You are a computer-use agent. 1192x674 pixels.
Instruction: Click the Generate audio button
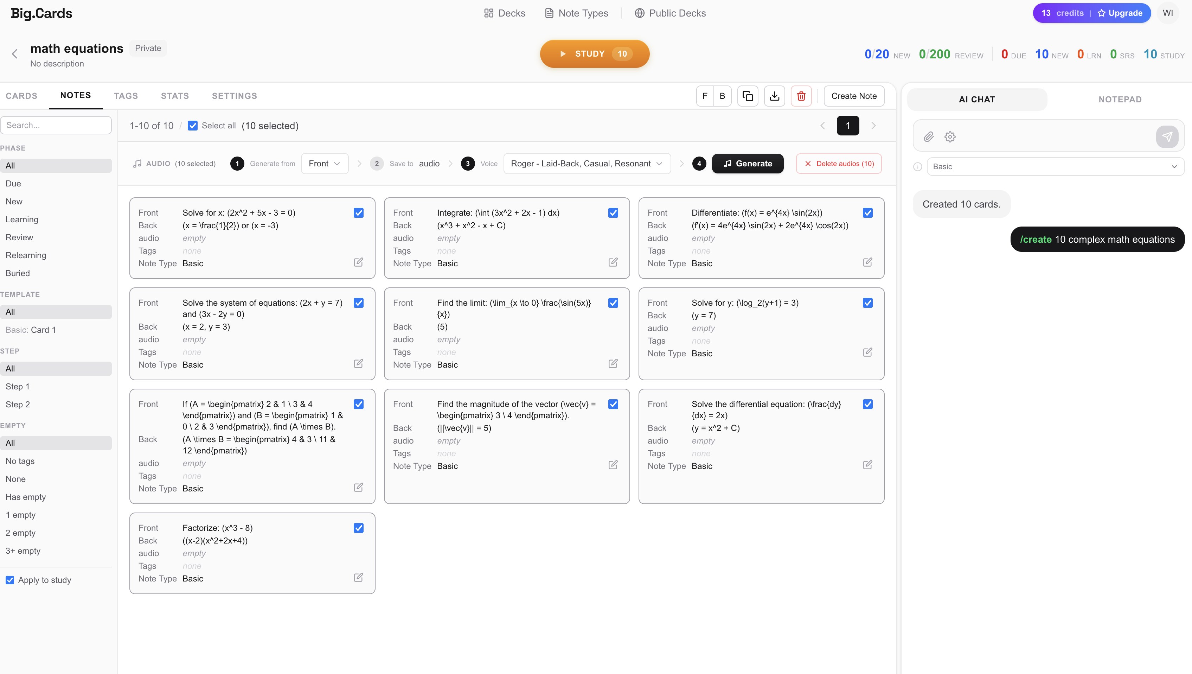(x=747, y=164)
